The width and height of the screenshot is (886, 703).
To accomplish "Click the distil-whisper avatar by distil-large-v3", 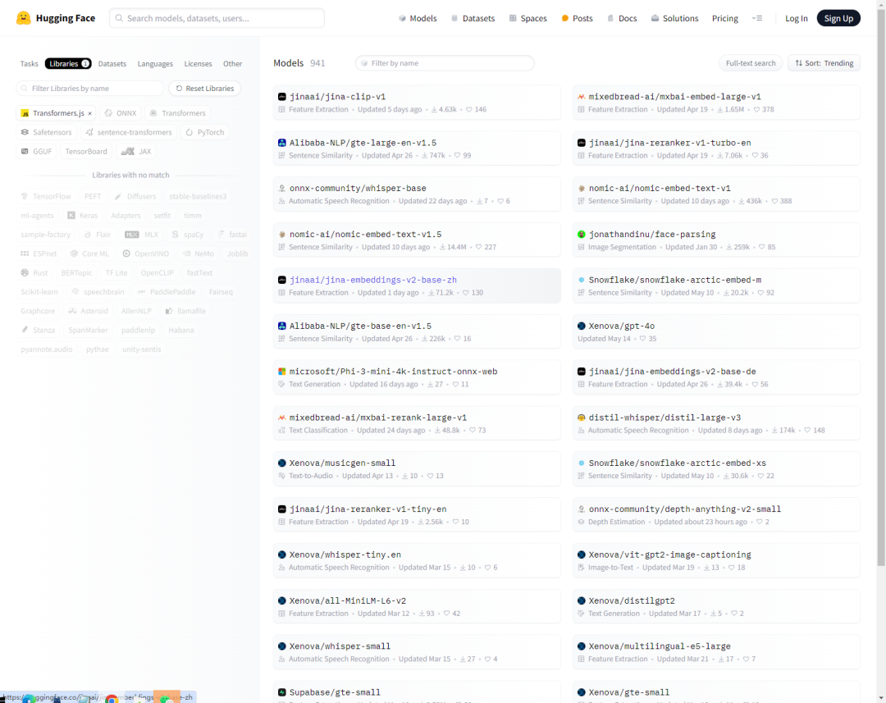I will pyautogui.click(x=581, y=418).
